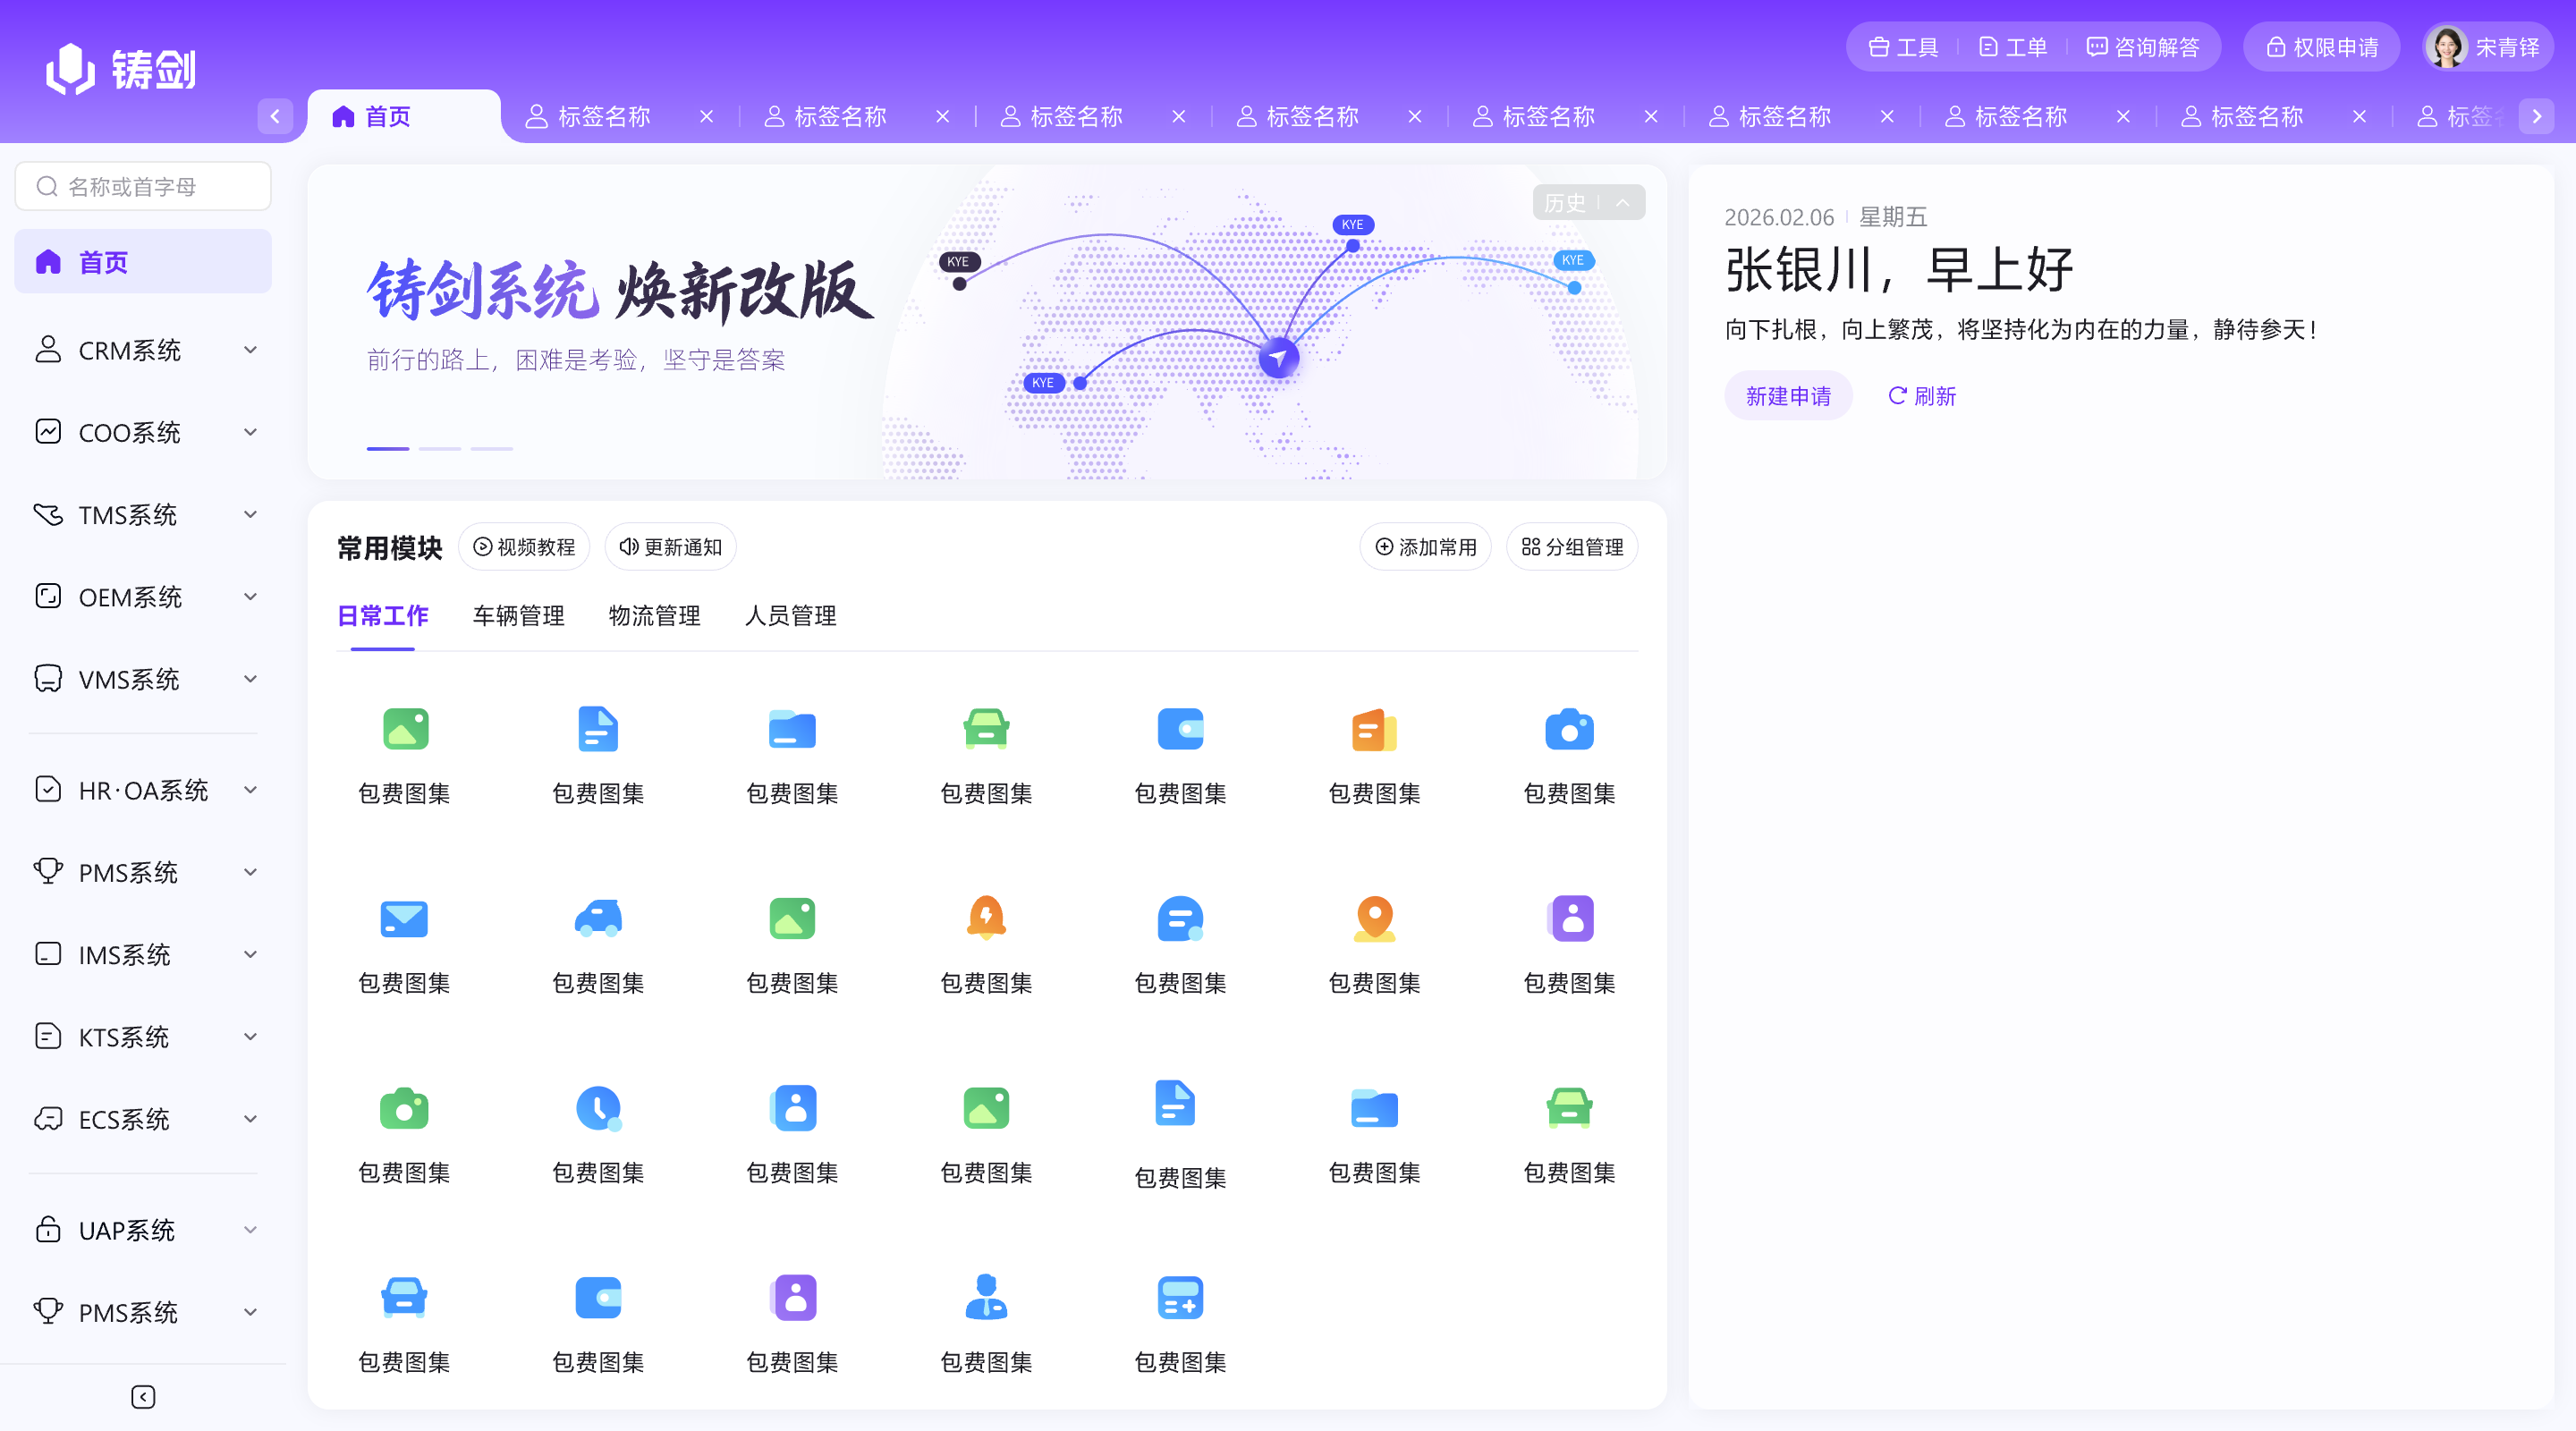This screenshot has width=2576, height=1431.
Task: Click the 更新通知 button
Action: (x=670, y=547)
